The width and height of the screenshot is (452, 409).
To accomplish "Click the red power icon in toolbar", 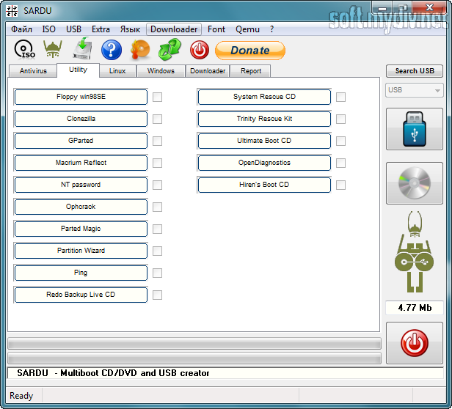I will tap(199, 50).
